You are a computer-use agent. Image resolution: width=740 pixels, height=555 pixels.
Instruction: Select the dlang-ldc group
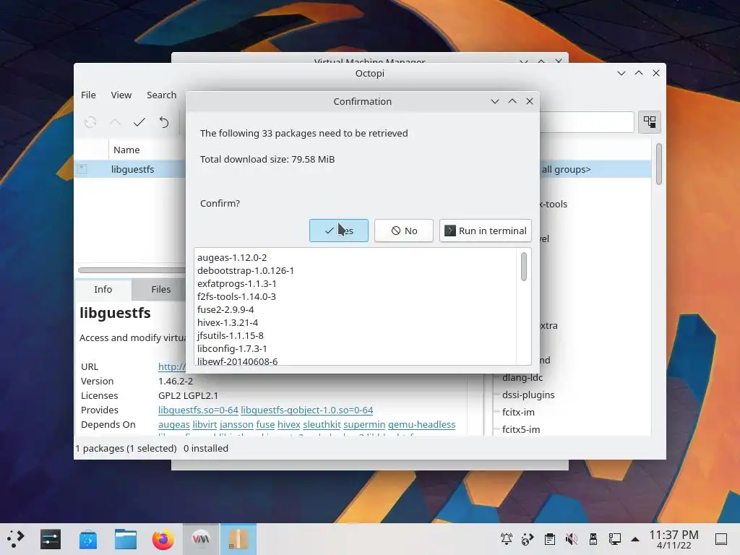522,377
